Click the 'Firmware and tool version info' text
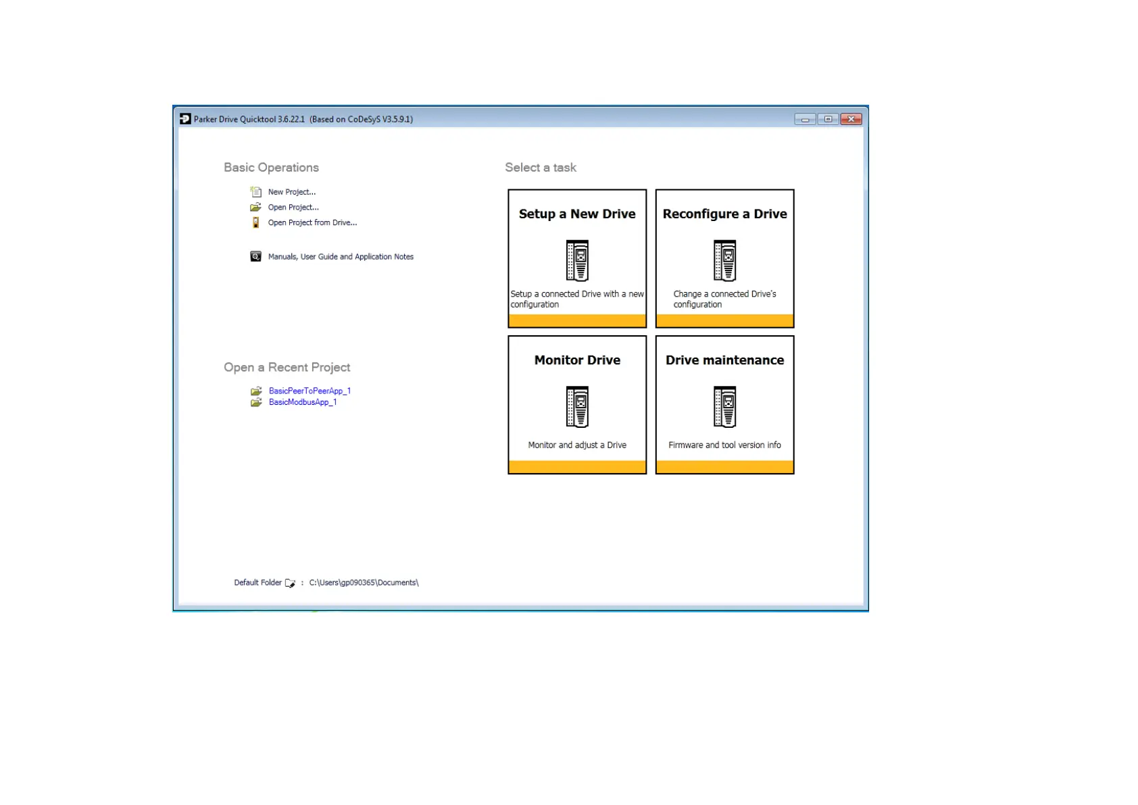This screenshot has width=1138, height=805. 724,445
